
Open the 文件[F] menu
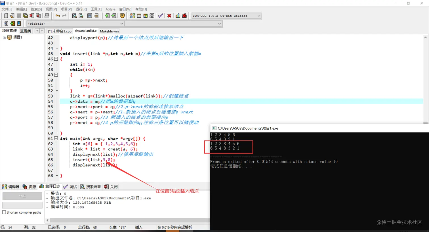(7, 9)
